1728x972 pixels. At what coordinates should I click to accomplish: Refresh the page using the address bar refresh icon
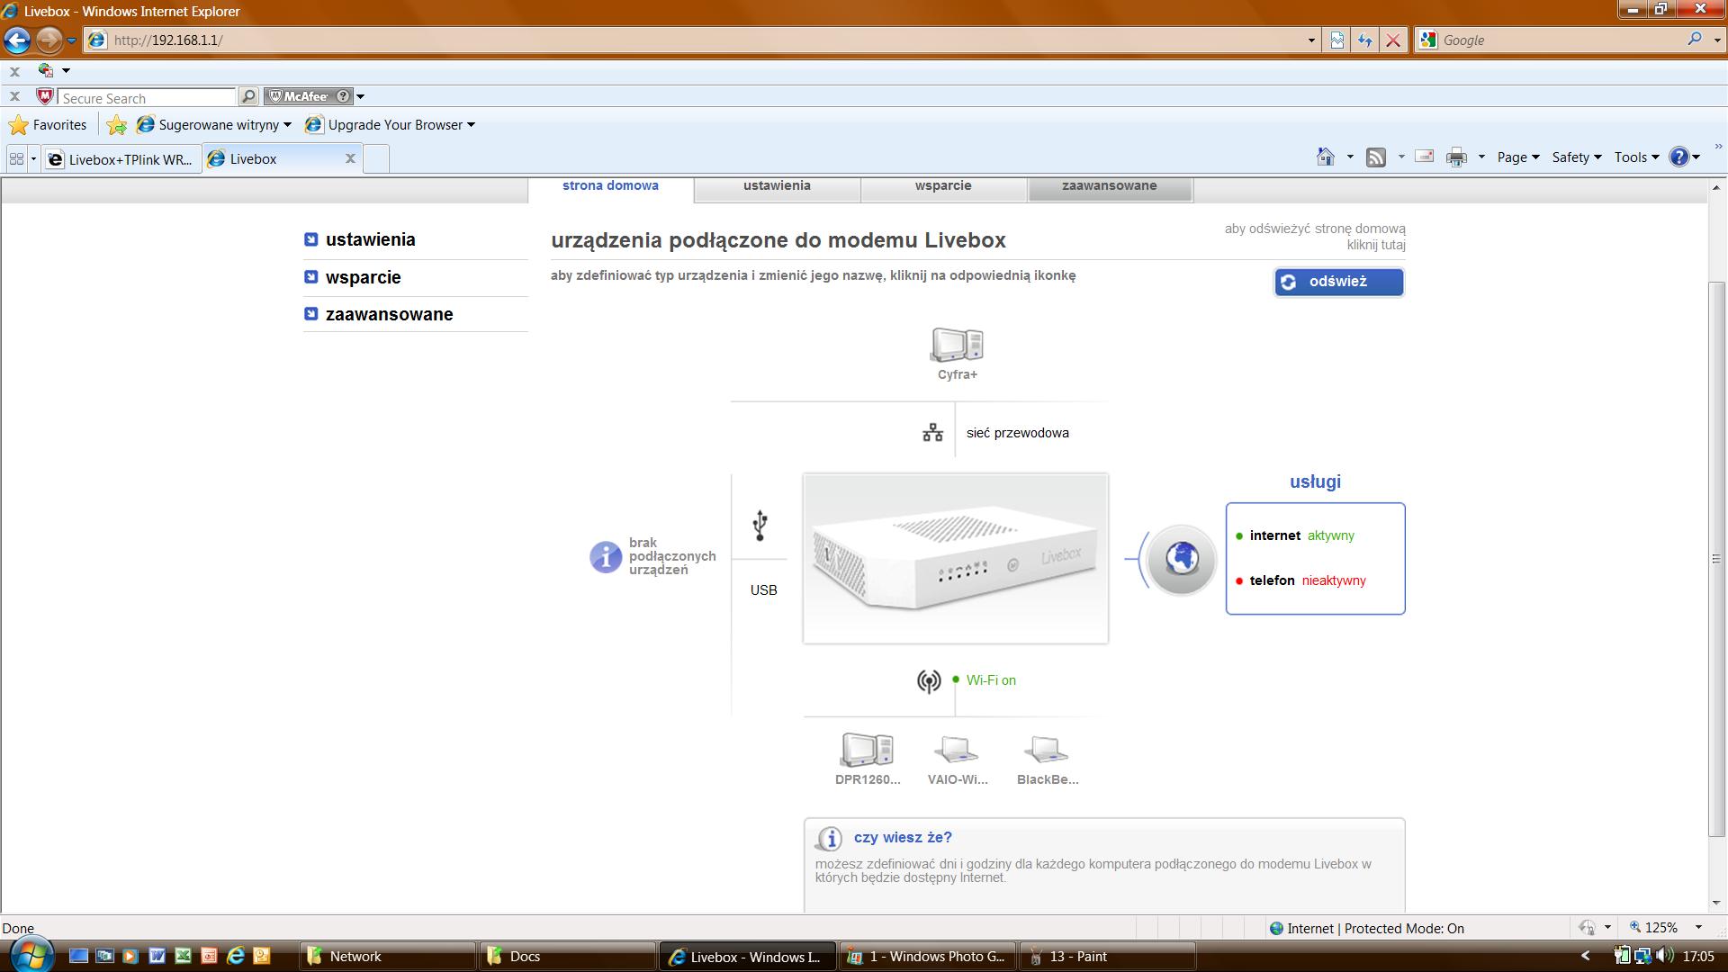[x=1365, y=40]
